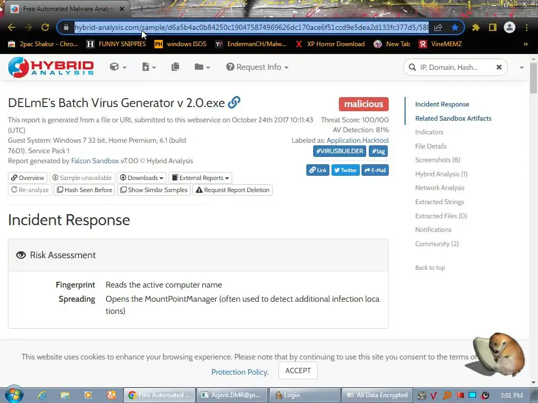This screenshot has width=538, height=403.
Task: Reload the page with the refresh icon
Action: click(x=45, y=27)
